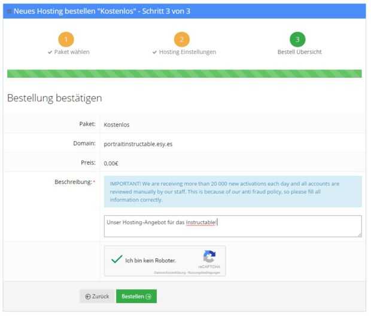Image resolution: width=371 pixels, height=320 pixels.
Task: Click the 'Domain:' label
Action: [84, 143]
